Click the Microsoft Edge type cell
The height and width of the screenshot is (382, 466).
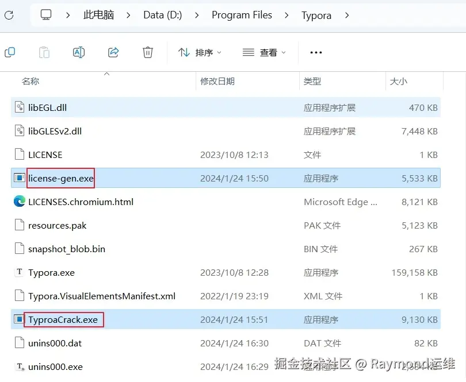[x=341, y=202]
